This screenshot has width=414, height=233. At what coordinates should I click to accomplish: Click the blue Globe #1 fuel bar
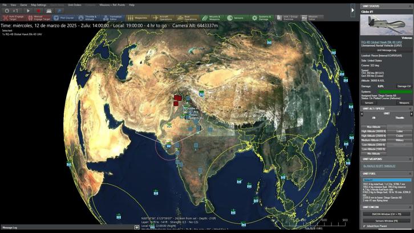[x=387, y=180]
